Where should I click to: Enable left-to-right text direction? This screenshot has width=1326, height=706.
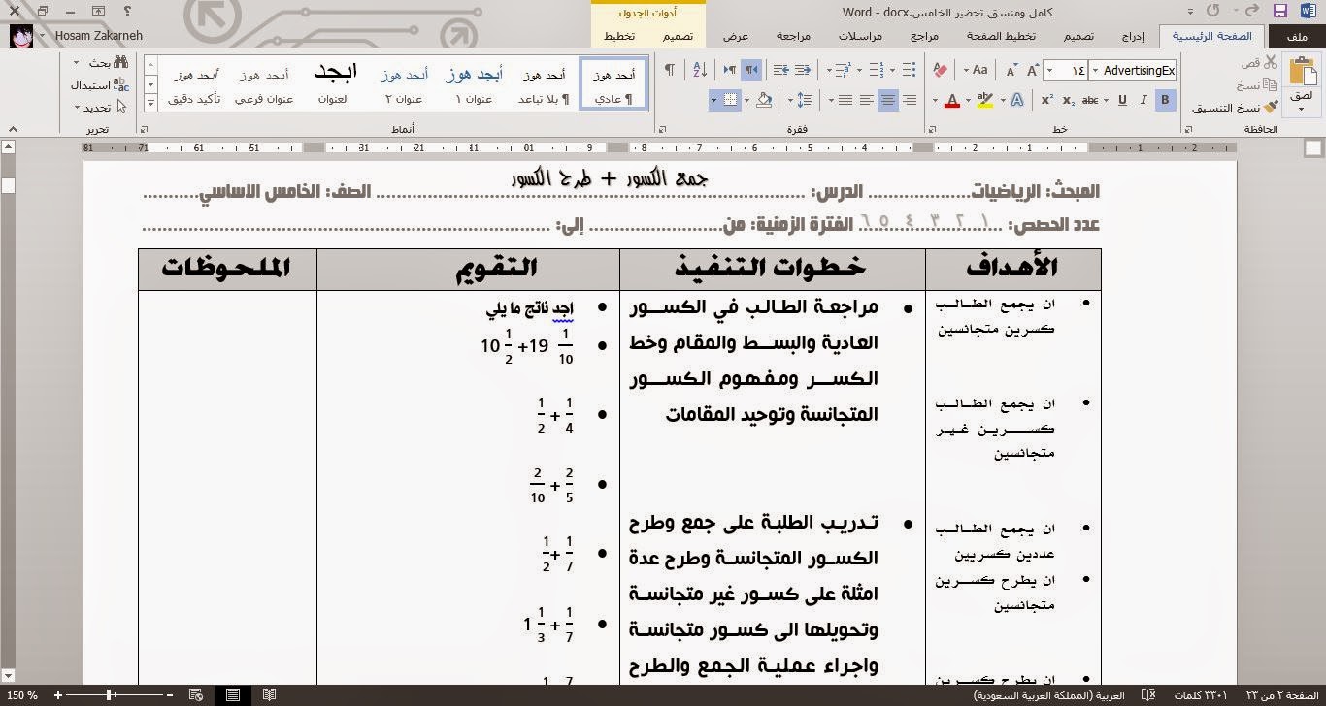[729, 70]
